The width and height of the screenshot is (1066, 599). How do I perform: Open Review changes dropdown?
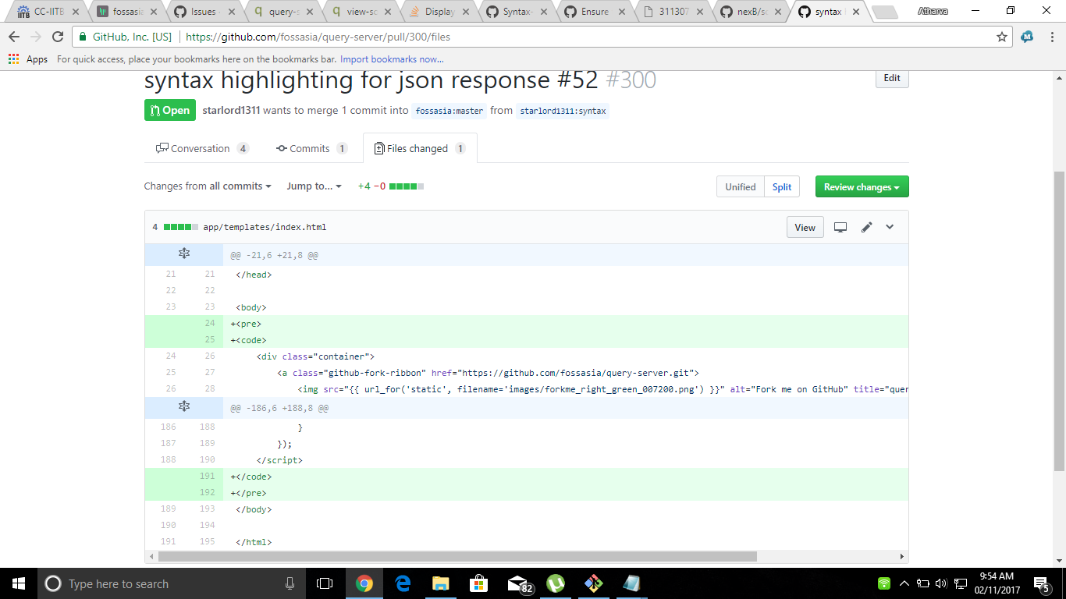pos(862,186)
